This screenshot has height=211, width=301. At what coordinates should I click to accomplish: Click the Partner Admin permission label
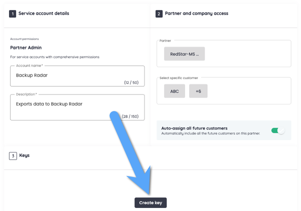[26, 47]
